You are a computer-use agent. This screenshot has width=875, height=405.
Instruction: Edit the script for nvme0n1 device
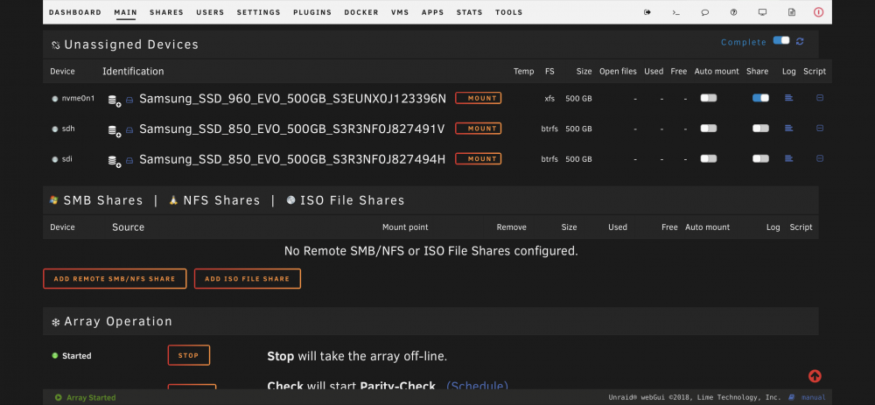click(x=820, y=98)
